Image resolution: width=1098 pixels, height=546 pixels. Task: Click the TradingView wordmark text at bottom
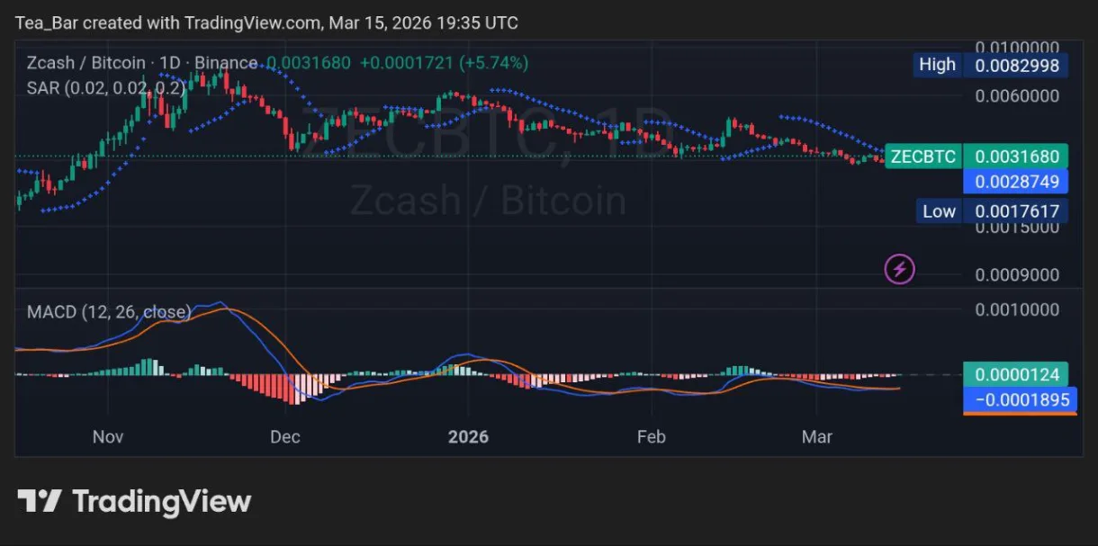coord(161,501)
